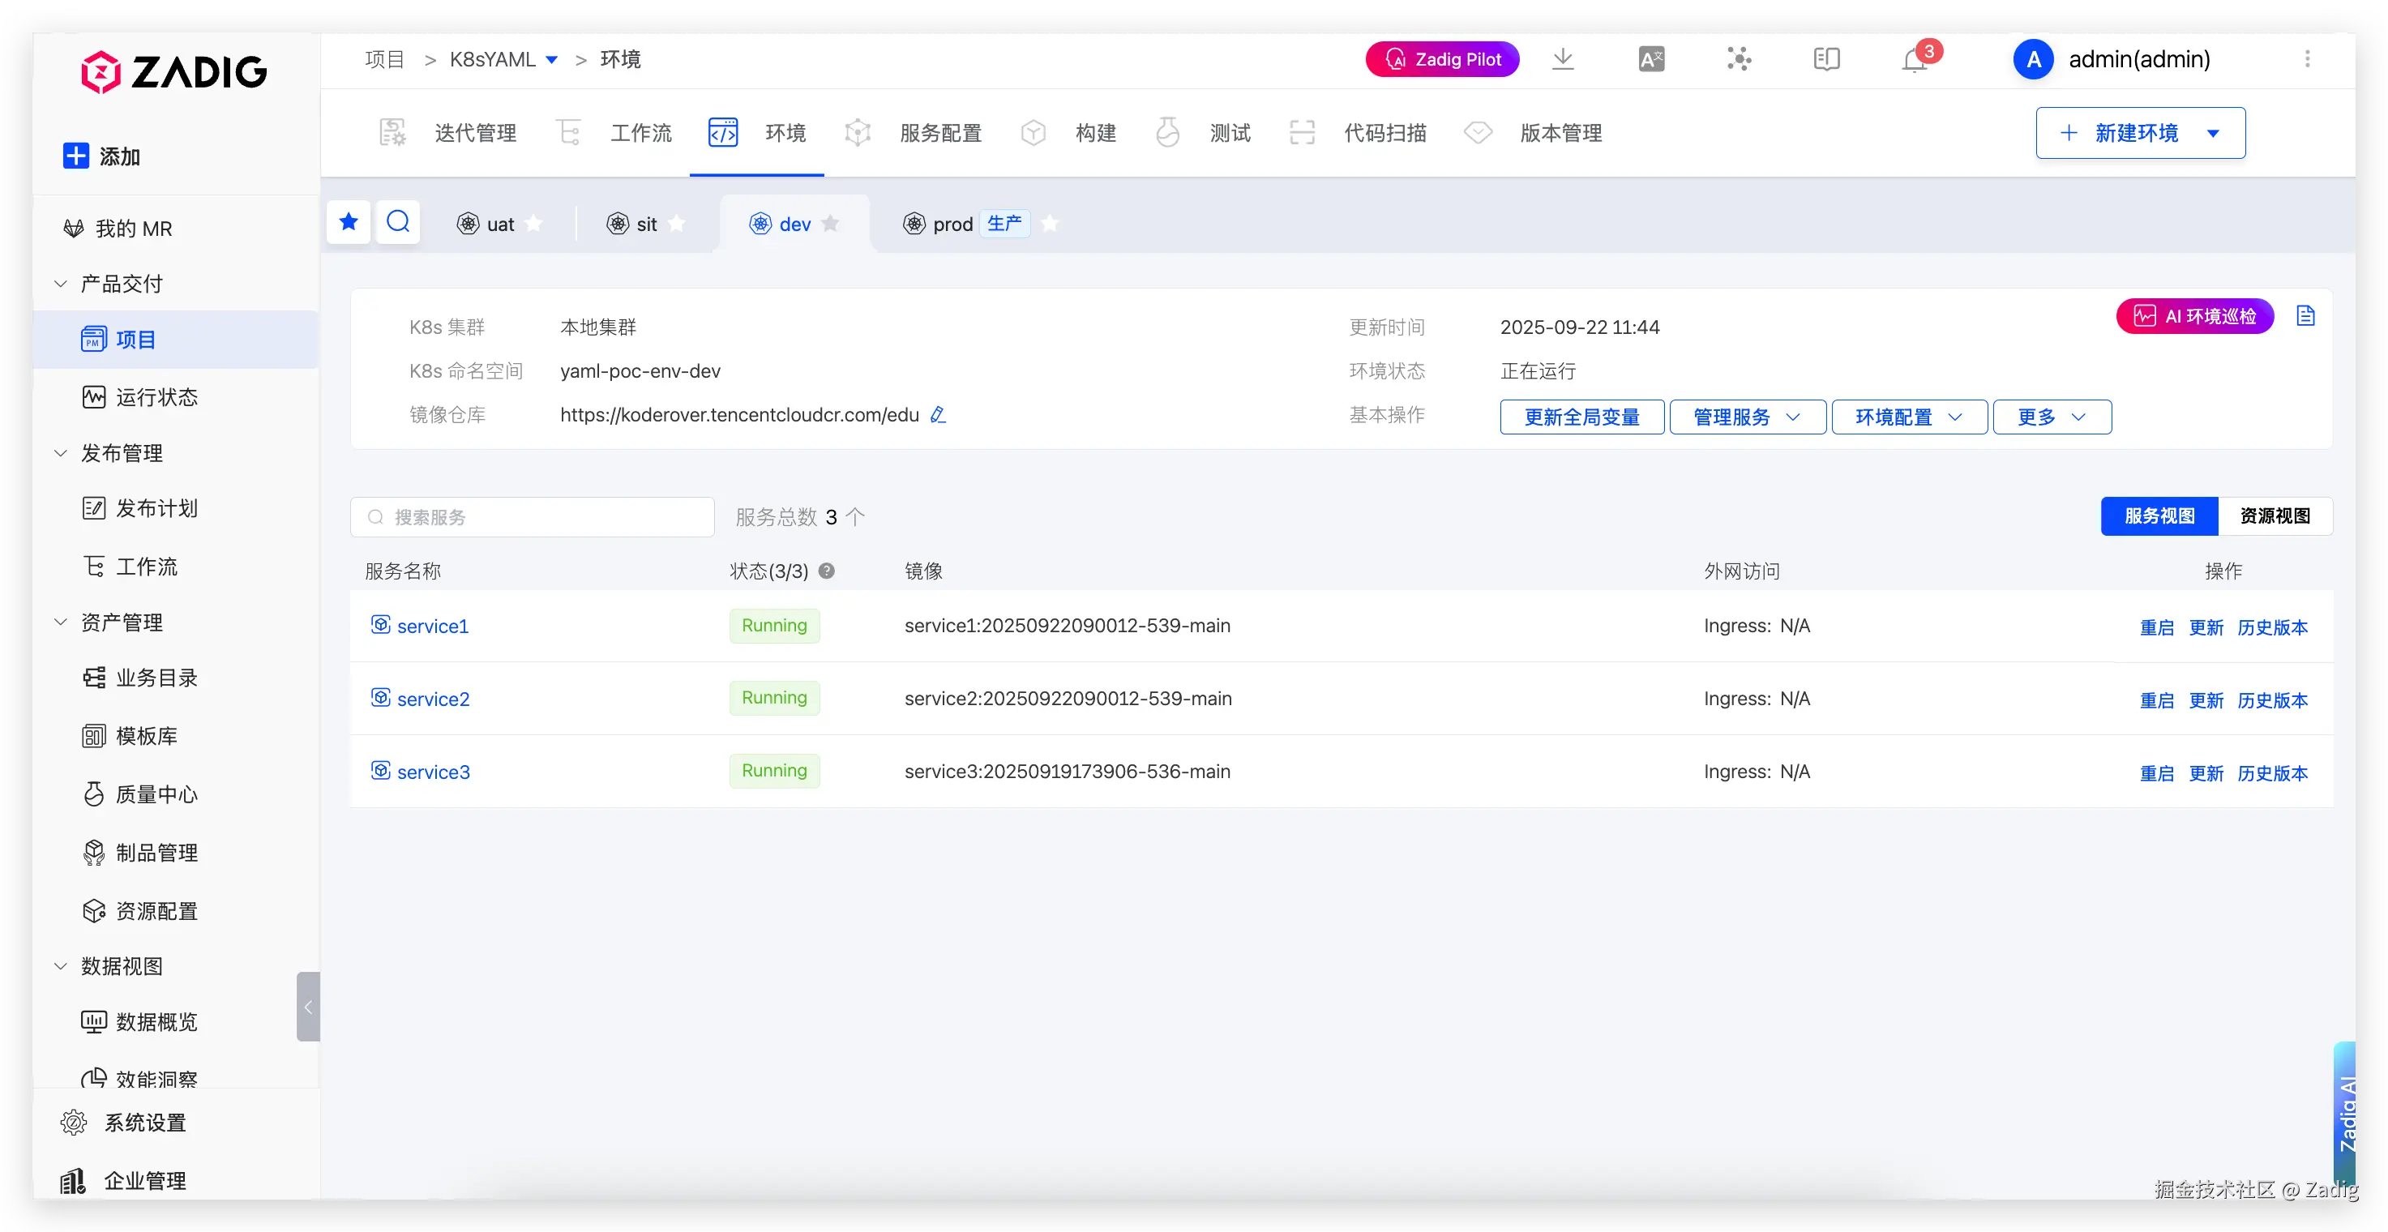The image size is (2388, 1232).
Task: Open the language translation icon
Action: (x=1651, y=59)
